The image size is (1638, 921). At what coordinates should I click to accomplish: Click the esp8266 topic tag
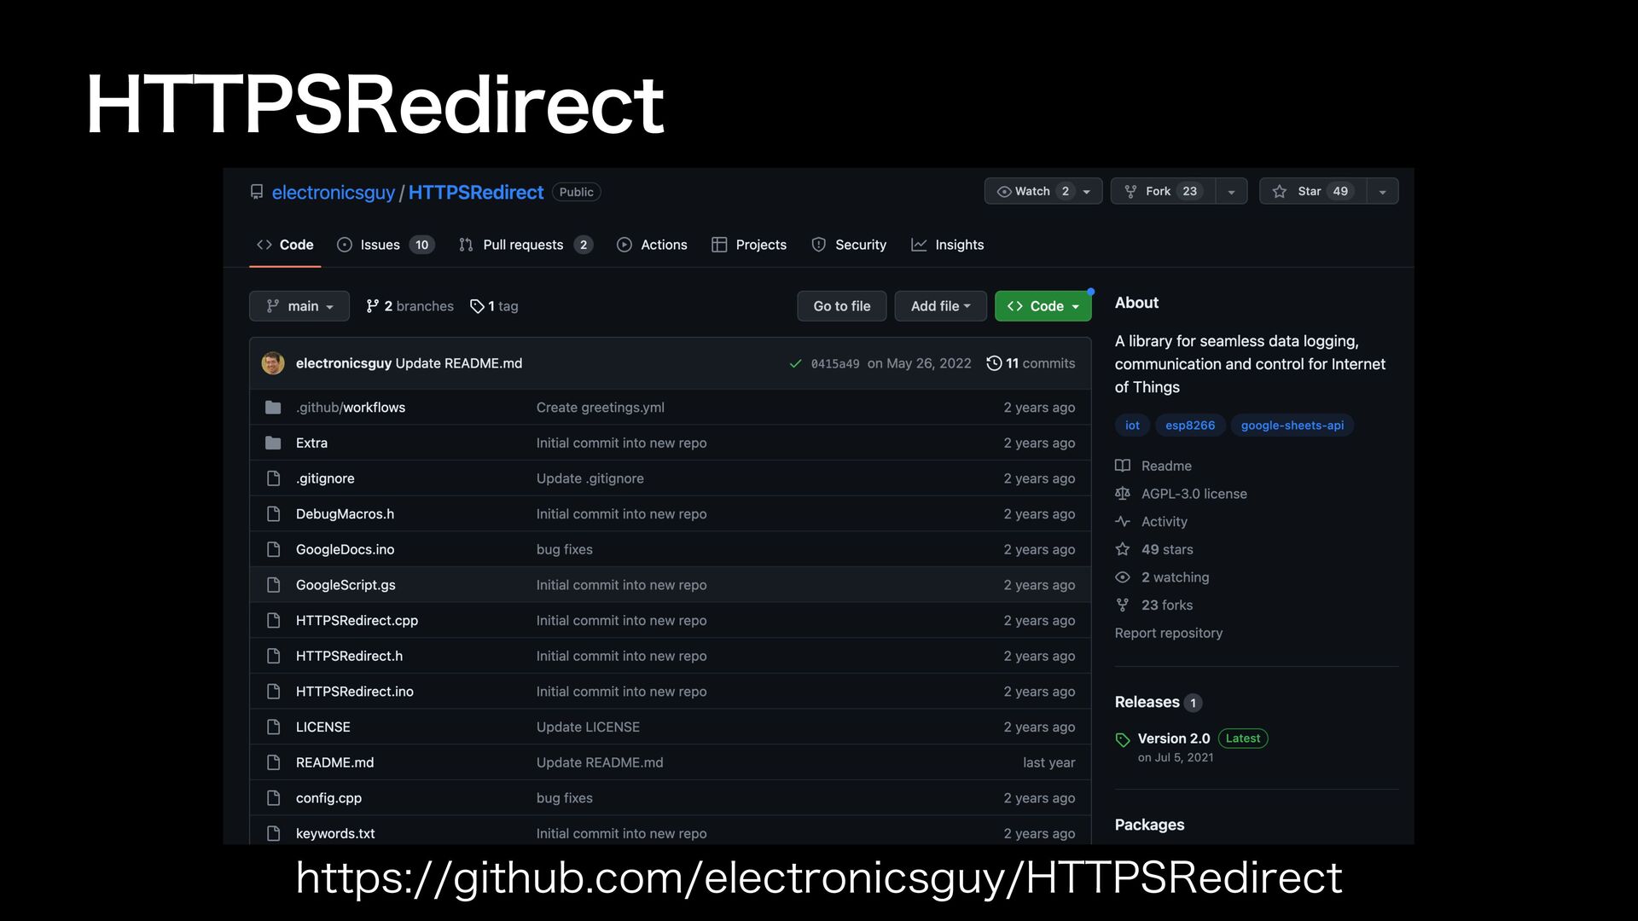[1190, 426]
